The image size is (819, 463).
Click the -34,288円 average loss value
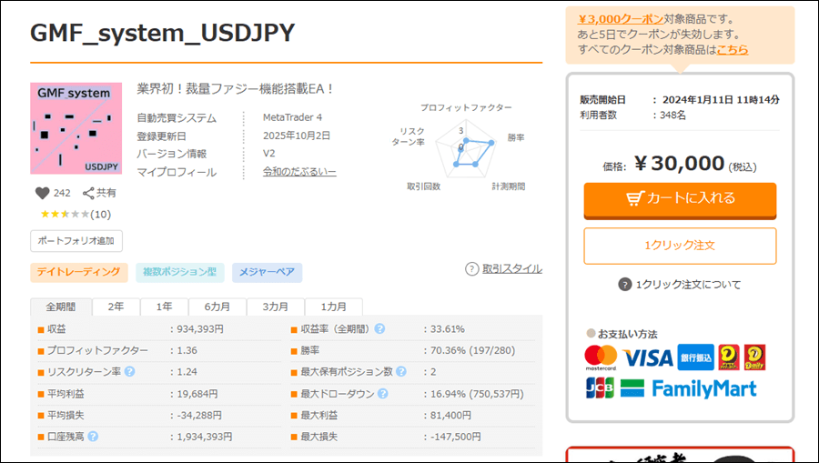(199, 415)
